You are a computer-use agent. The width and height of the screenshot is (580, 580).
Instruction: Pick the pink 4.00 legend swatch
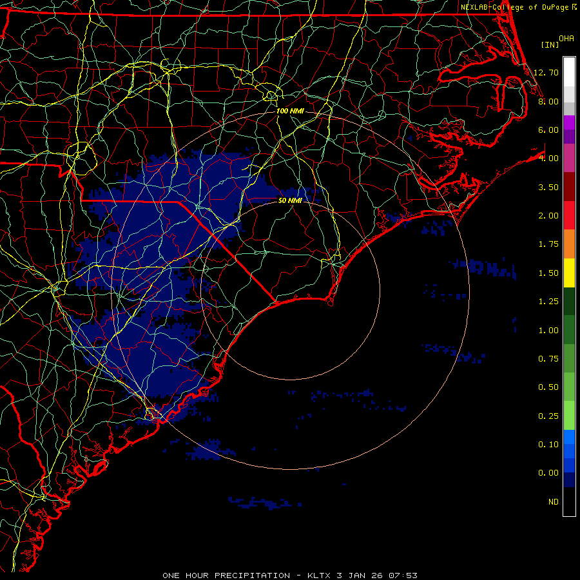(x=569, y=158)
